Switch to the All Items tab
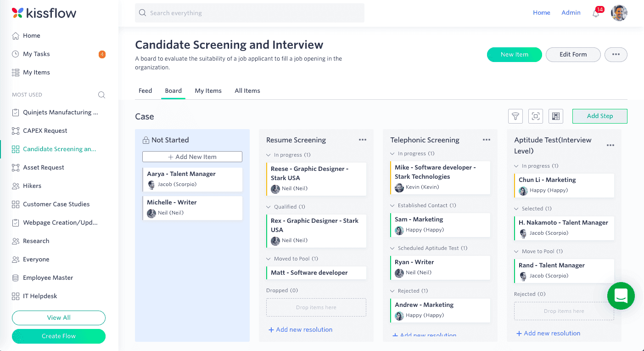 tap(247, 91)
